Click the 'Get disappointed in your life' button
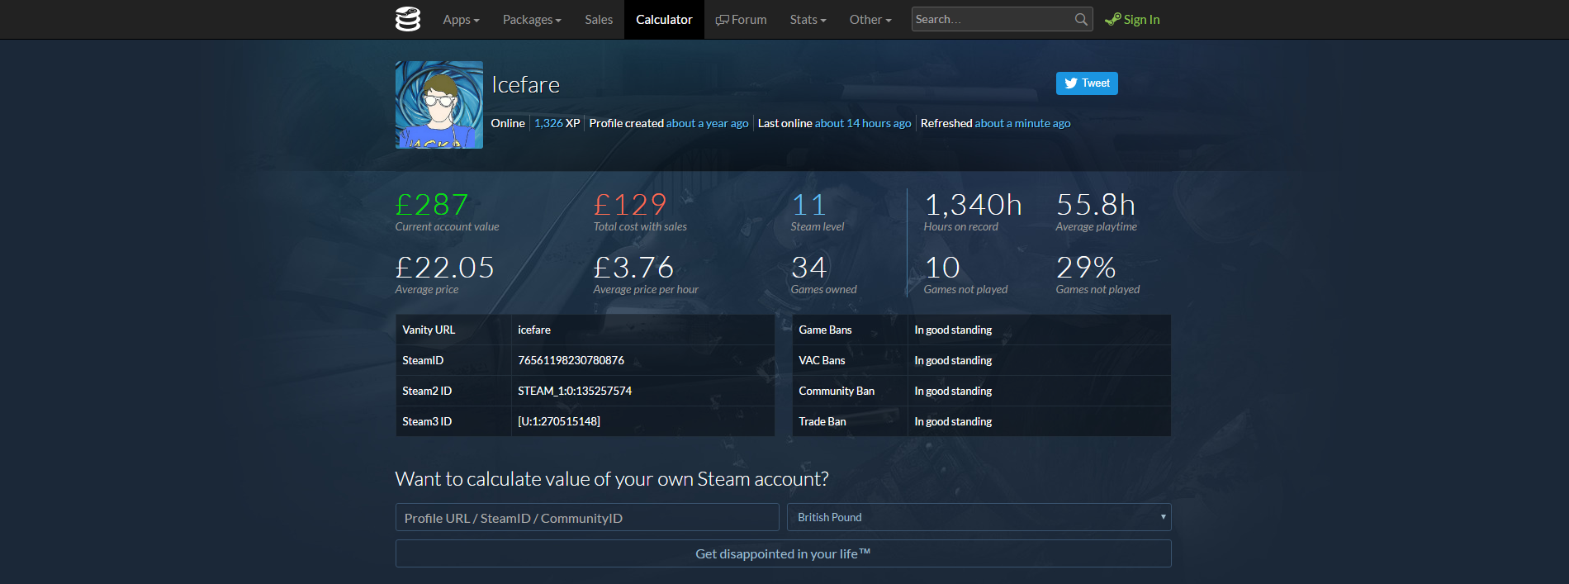Image resolution: width=1569 pixels, height=584 pixels. point(783,553)
